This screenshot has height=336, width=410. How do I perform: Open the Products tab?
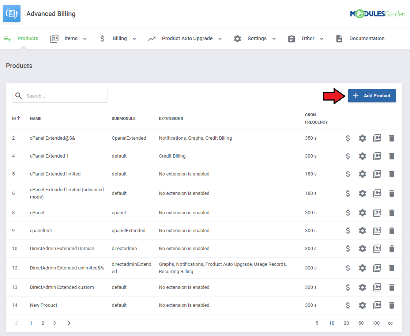(x=21, y=39)
